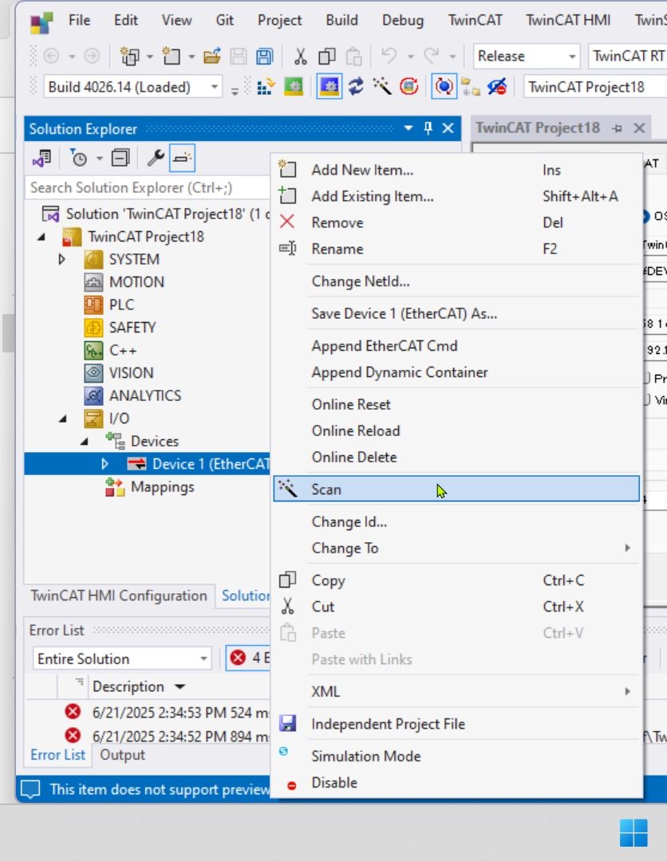Click the Cut scissors toolbar icon
Image resolution: width=667 pixels, height=861 pixels.
coord(300,56)
